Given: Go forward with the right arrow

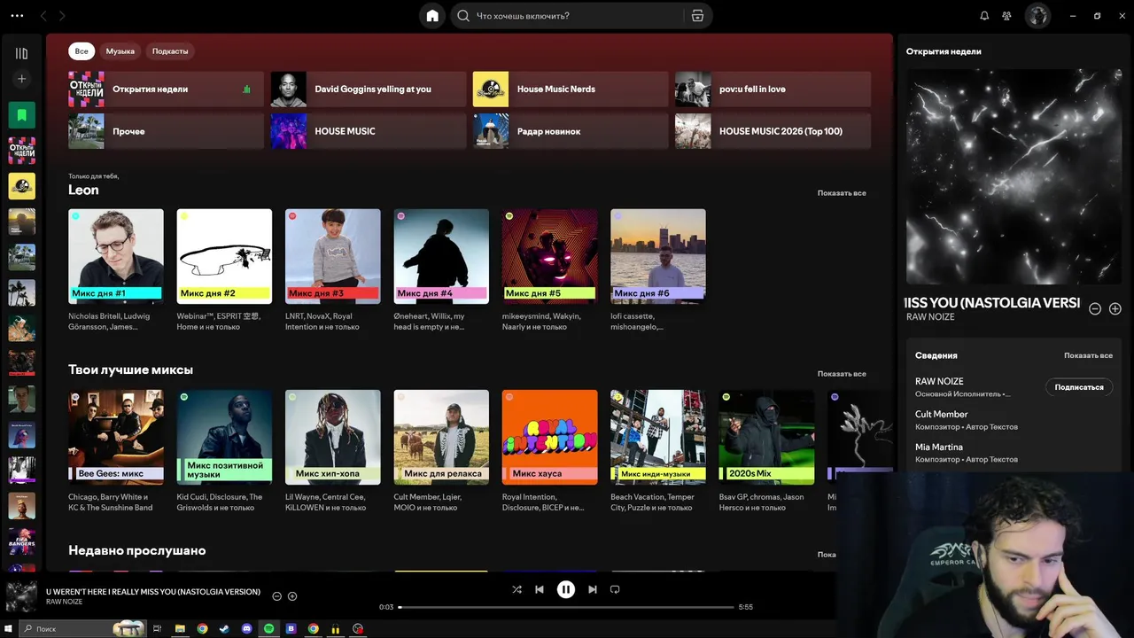Looking at the screenshot, I should 61,16.
